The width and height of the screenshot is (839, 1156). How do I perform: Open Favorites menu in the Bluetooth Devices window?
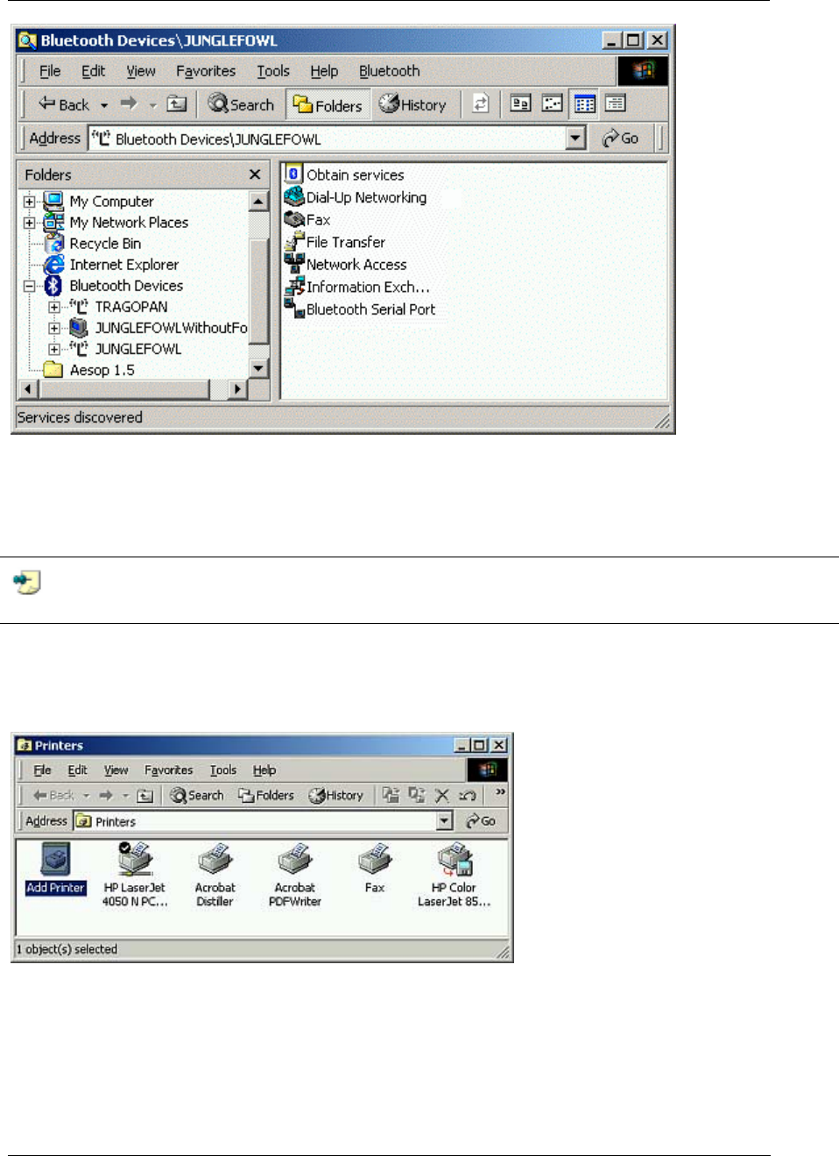pos(206,71)
